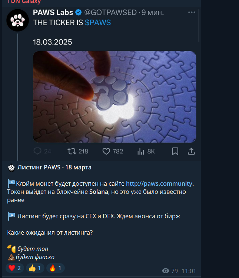Toggle the fire reaction

tap(55, 268)
